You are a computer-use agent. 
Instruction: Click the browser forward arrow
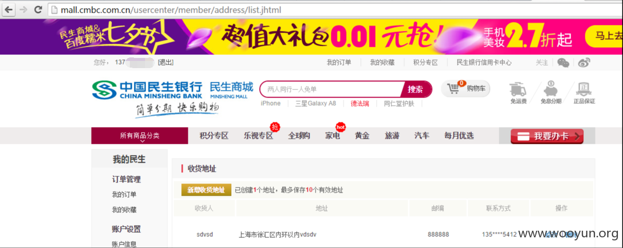(23, 10)
